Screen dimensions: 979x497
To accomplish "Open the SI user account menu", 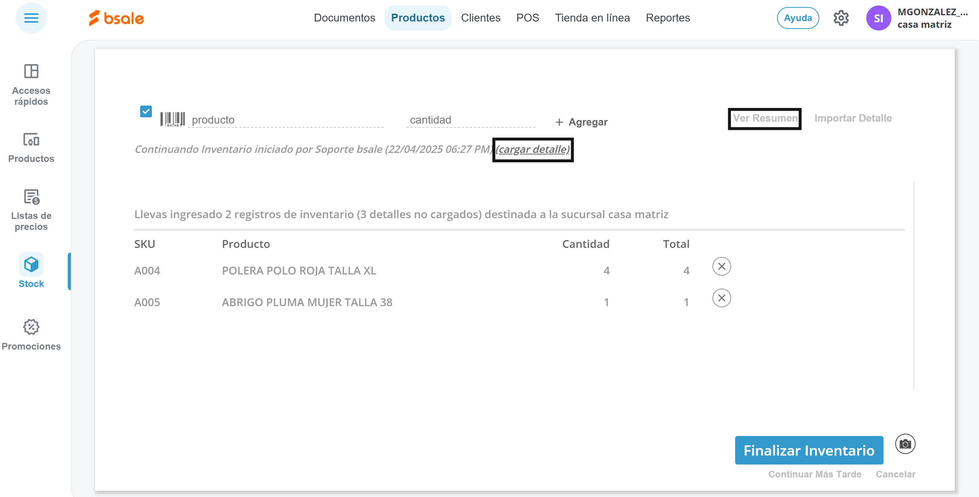I will pyautogui.click(x=878, y=18).
